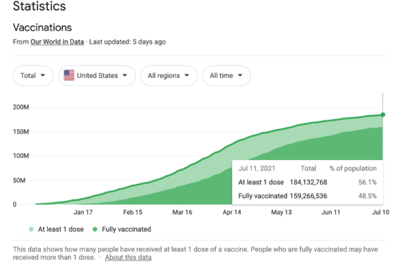Screen dimensions: 407x264
Task: Click the Statistics heading
Action: point(39,6)
